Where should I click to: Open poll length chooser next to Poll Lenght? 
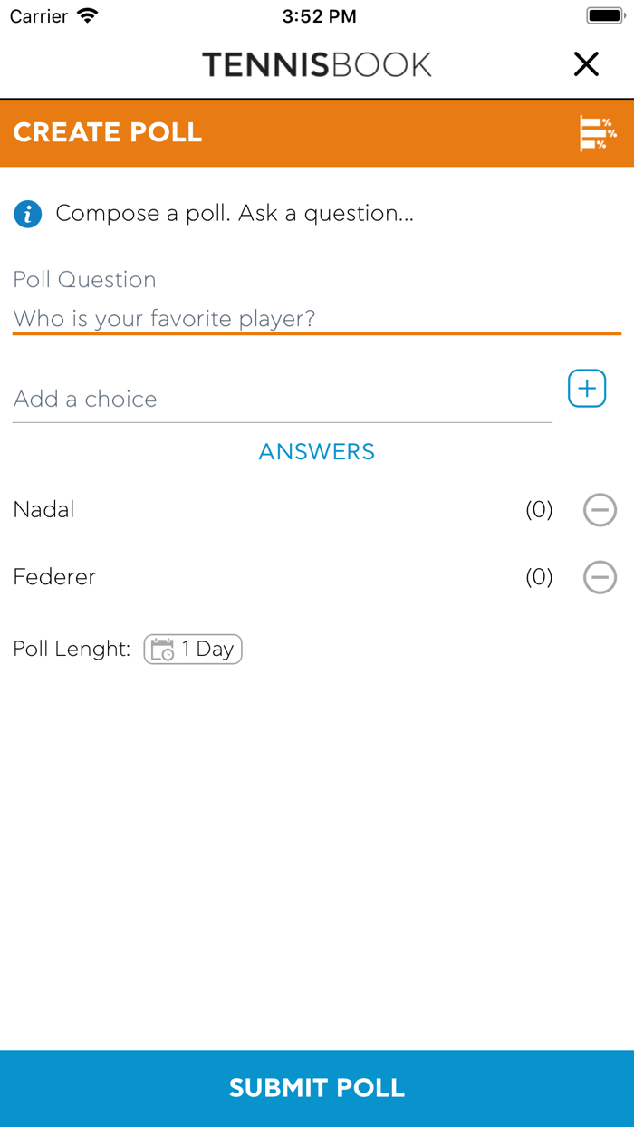coord(193,649)
